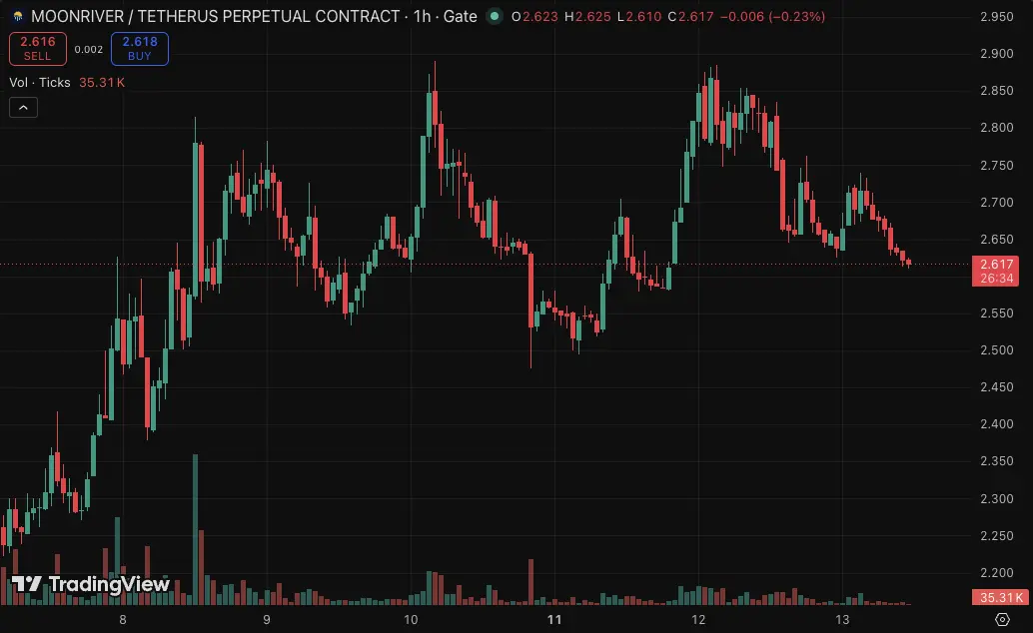This screenshot has width=1033, height=633.
Task: Click the 2.850 price axis label
Action: 997,90
